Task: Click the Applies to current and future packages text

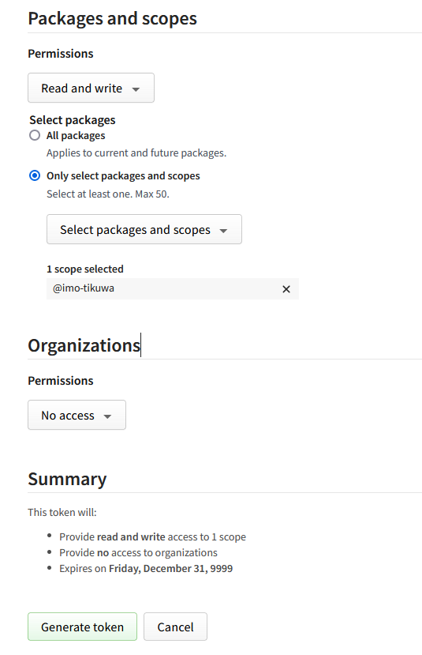Action: (x=136, y=153)
